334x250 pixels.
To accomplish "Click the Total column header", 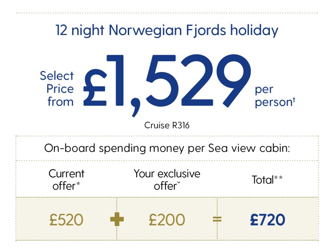I will [x=267, y=180].
